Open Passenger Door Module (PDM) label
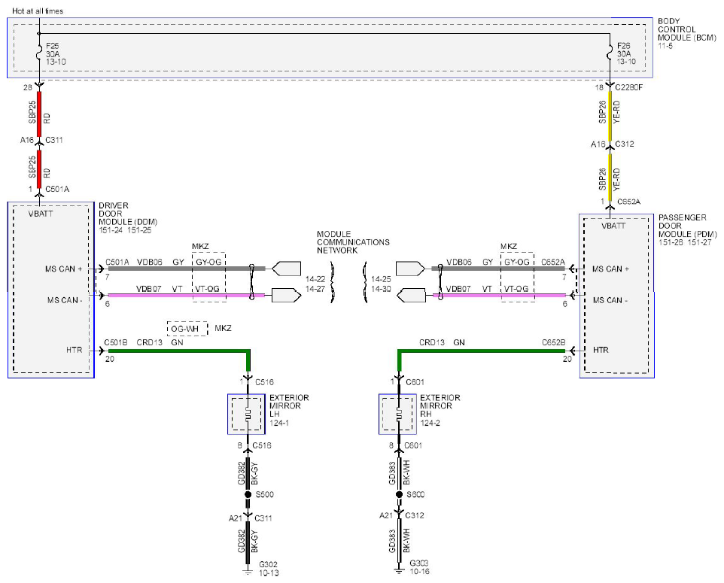 click(688, 226)
